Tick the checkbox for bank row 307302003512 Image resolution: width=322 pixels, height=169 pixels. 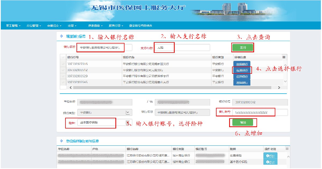[x=63, y=70]
